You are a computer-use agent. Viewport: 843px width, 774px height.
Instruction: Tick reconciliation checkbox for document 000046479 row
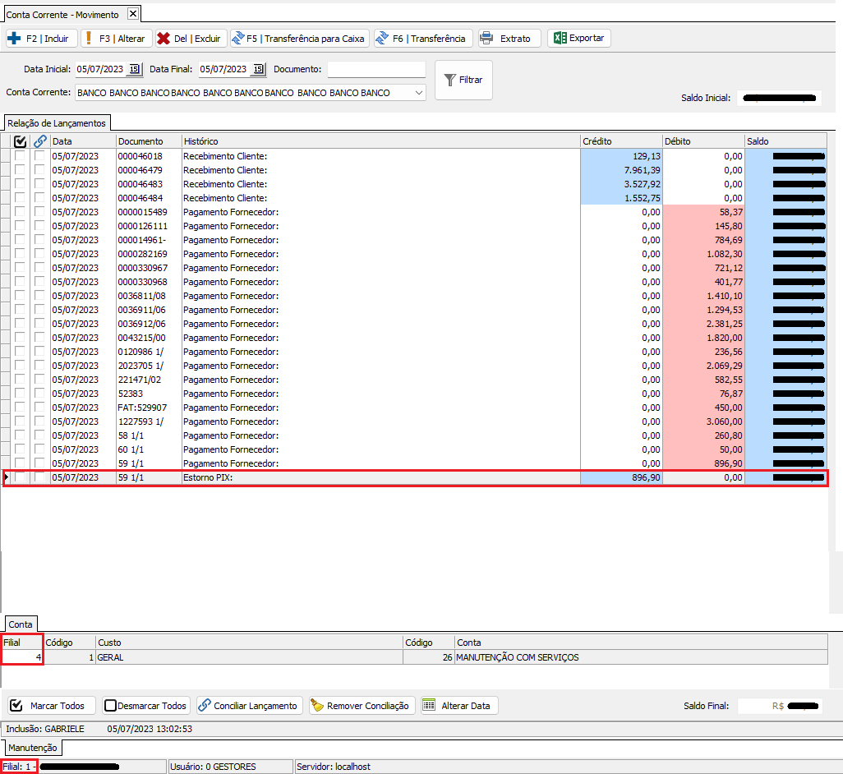coord(39,170)
